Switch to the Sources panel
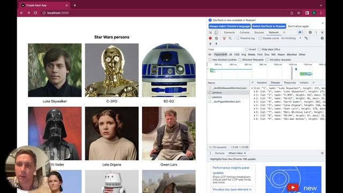The height and width of the screenshot is (193, 343). [259, 32]
